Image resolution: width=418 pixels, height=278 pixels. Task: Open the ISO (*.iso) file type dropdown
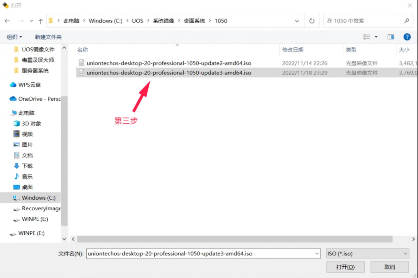point(367,253)
